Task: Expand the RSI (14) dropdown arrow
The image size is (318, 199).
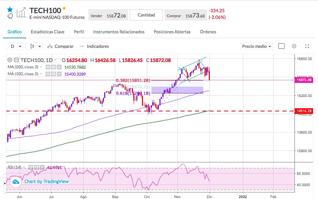Action: [x=24, y=167]
